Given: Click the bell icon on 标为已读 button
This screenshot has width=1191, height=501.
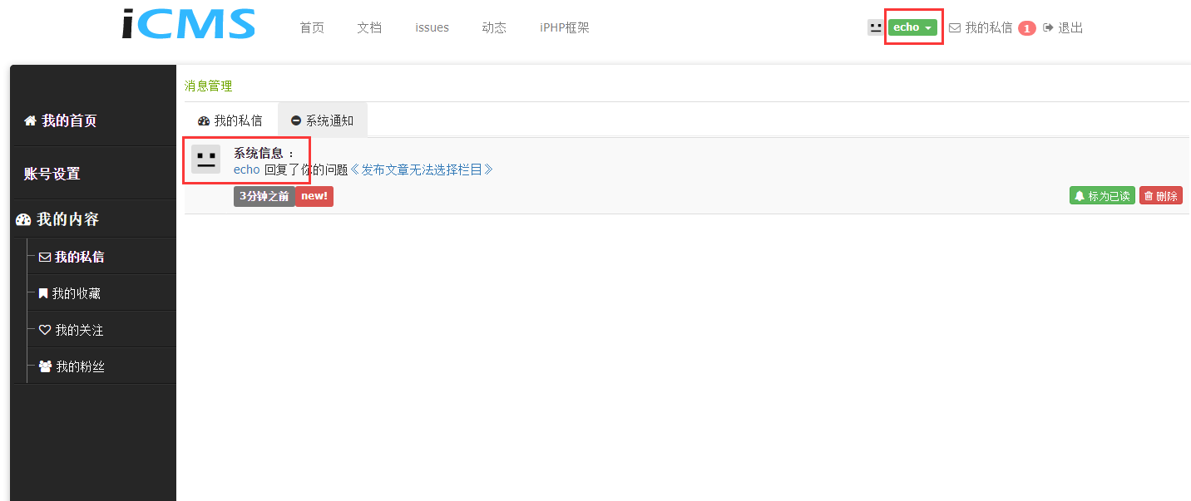Looking at the screenshot, I should pos(1080,196).
